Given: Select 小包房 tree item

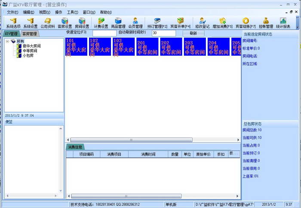Looking at the screenshot, I should click(x=28, y=55).
